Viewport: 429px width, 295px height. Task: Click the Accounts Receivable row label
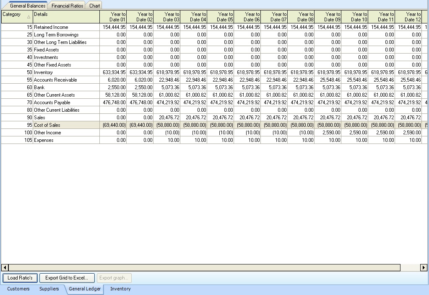(x=55, y=80)
